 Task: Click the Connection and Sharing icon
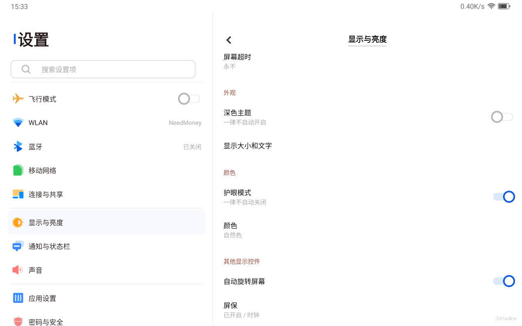coord(18,194)
